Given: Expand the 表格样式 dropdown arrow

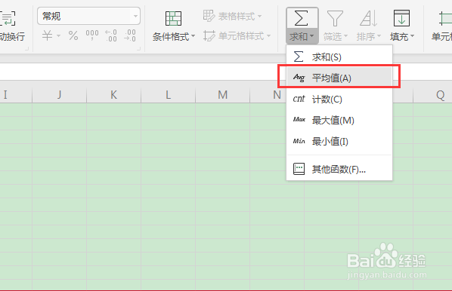Looking at the screenshot, I should point(260,16).
